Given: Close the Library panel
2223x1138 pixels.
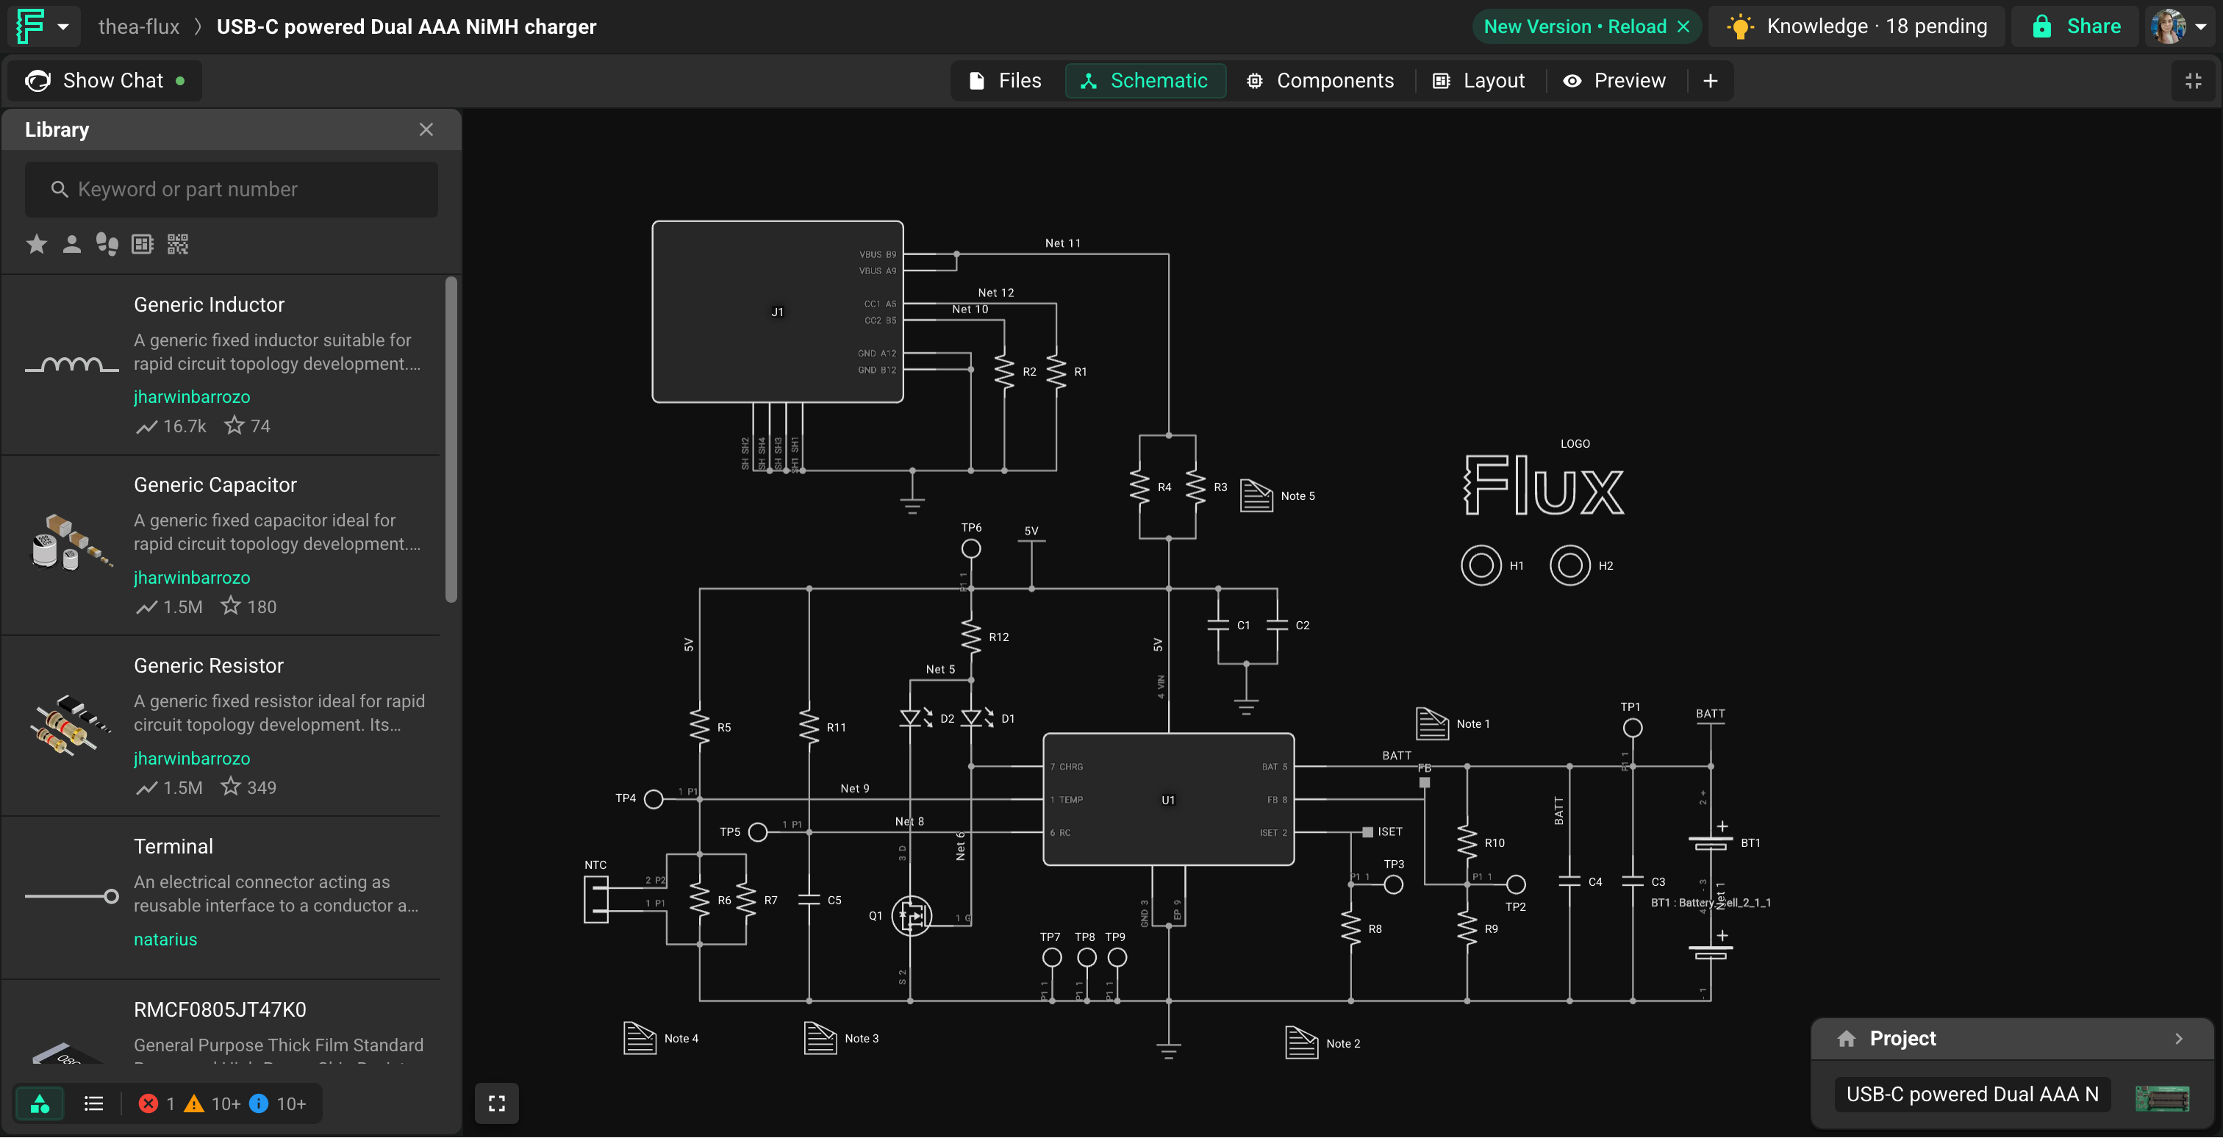Looking at the screenshot, I should (426, 129).
